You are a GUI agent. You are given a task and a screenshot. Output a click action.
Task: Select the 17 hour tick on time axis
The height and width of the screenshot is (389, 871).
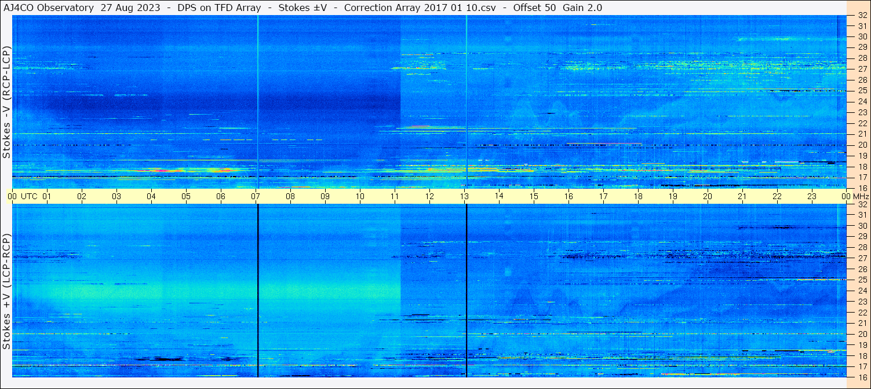pyautogui.click(x=603, y=196)
